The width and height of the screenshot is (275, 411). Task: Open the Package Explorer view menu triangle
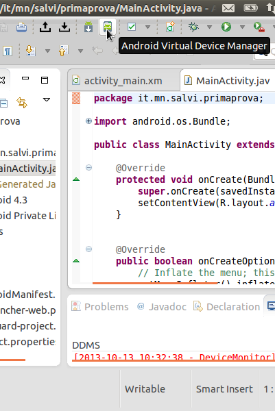pyautogui.click(x=47, y=99)
